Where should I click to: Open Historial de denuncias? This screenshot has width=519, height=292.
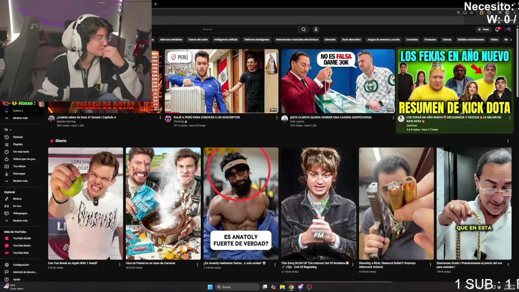pos(24,272)
